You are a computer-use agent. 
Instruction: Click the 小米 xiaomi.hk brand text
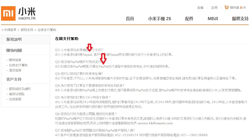(27, 14)
